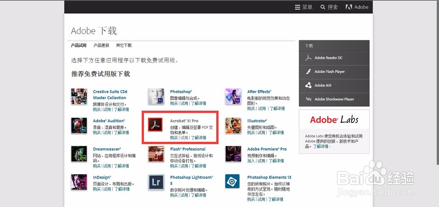Click 了解详情 under Flash Professional

198,166
